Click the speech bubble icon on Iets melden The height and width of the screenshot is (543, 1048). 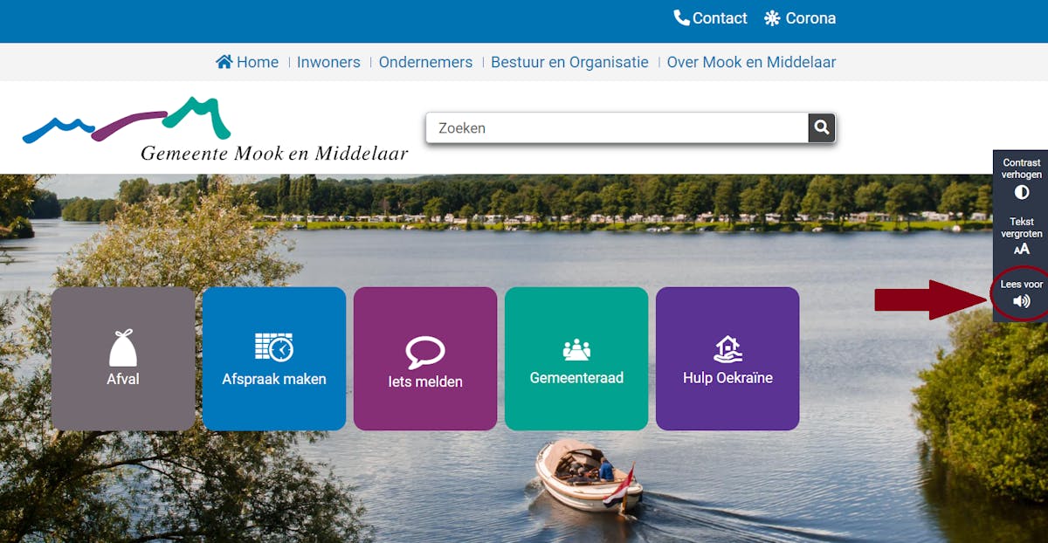coord(425,352)
